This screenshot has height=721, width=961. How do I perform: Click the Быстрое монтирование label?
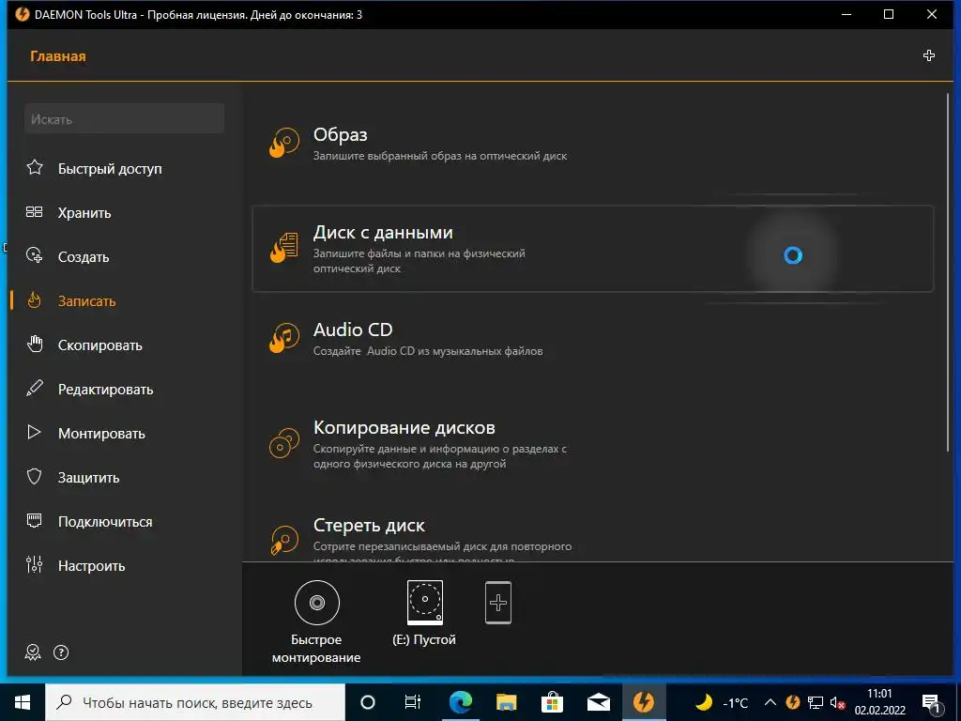tap(316, 649)
